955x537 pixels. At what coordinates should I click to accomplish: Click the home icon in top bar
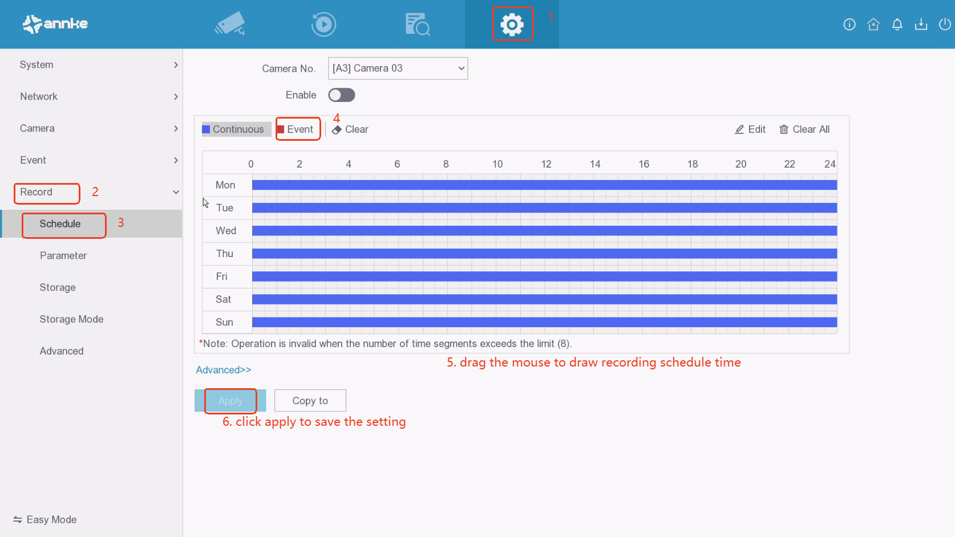pos(873,24)
